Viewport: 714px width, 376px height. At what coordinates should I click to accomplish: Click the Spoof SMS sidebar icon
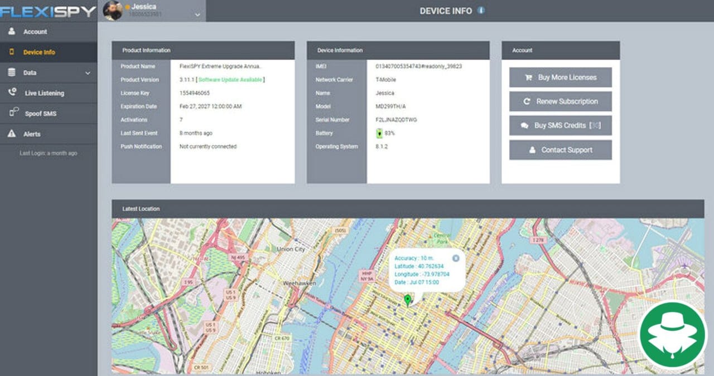(14, 113)
